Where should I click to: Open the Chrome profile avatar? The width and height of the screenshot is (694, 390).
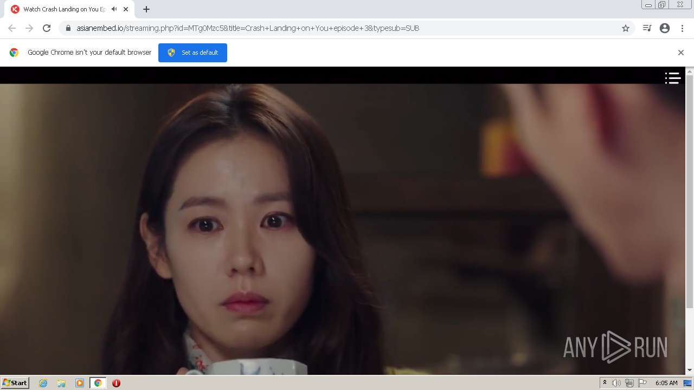coord(665,28)
